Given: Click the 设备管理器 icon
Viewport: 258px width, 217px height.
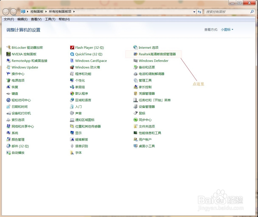Looking at the screenshot, I should 136,107.
